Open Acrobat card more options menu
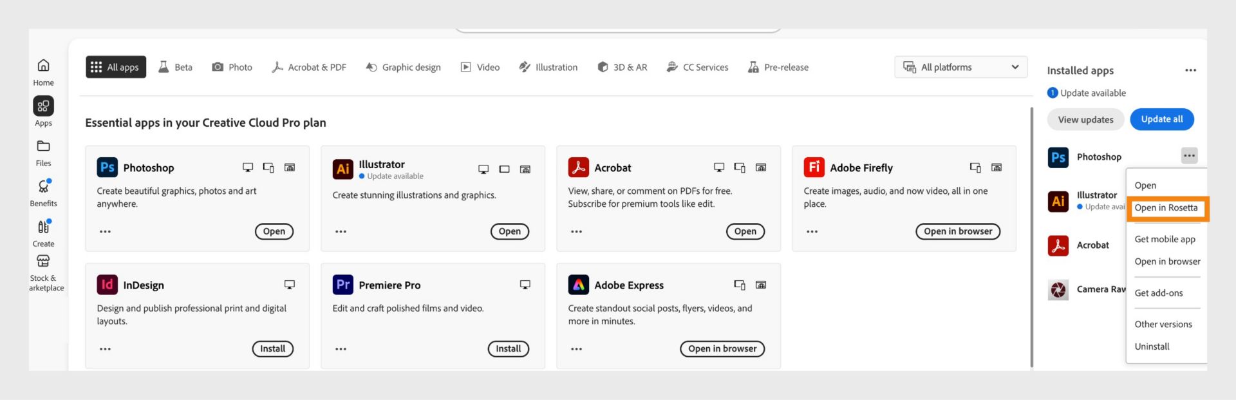 pyautogui.click(x=576, y=231)
